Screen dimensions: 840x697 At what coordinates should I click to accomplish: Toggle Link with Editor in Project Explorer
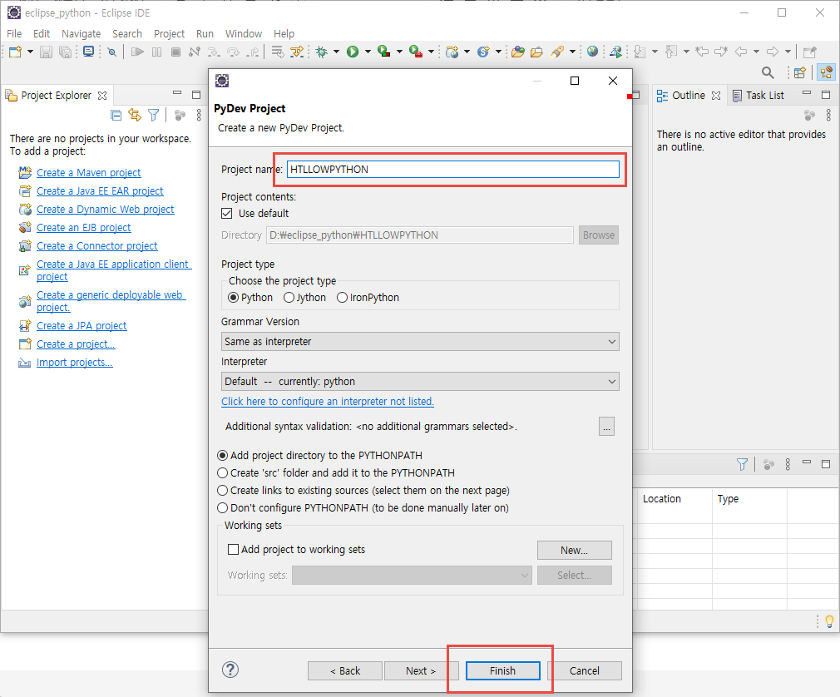coord(135,115)
